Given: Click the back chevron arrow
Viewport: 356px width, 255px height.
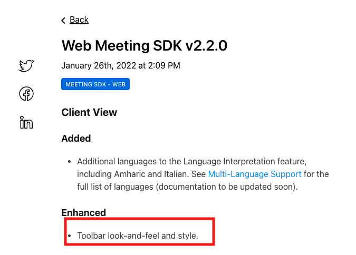Looking at the screenshot, I should pyautogui.click(x=64, y=20).
